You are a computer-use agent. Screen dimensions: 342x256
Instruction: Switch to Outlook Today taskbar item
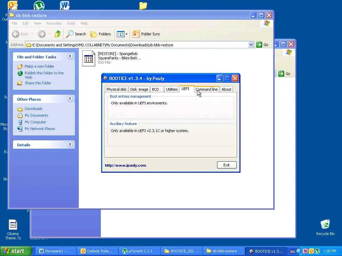[97, 251]
